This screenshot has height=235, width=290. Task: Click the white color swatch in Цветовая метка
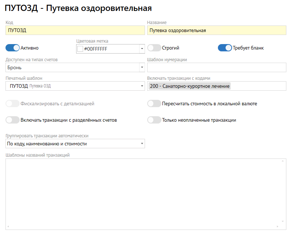pos(80,49)
